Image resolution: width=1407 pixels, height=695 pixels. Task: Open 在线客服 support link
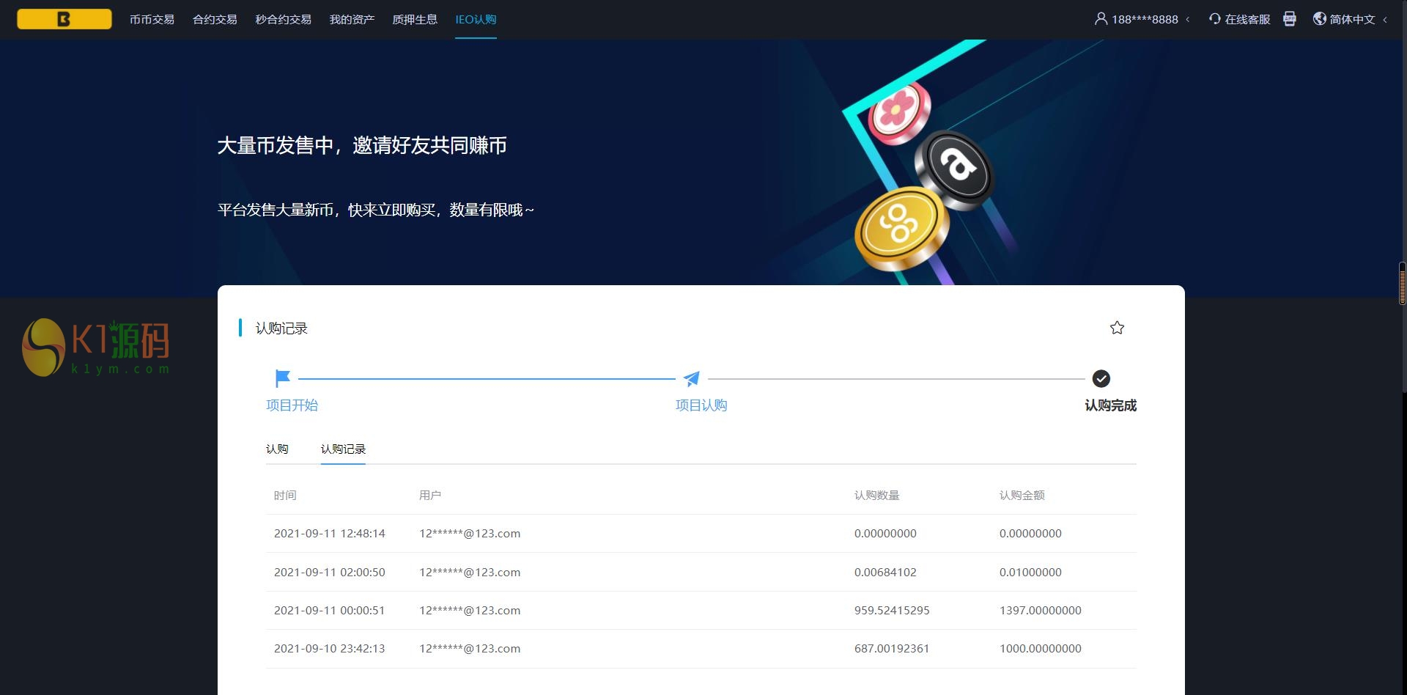point(1247,20)
